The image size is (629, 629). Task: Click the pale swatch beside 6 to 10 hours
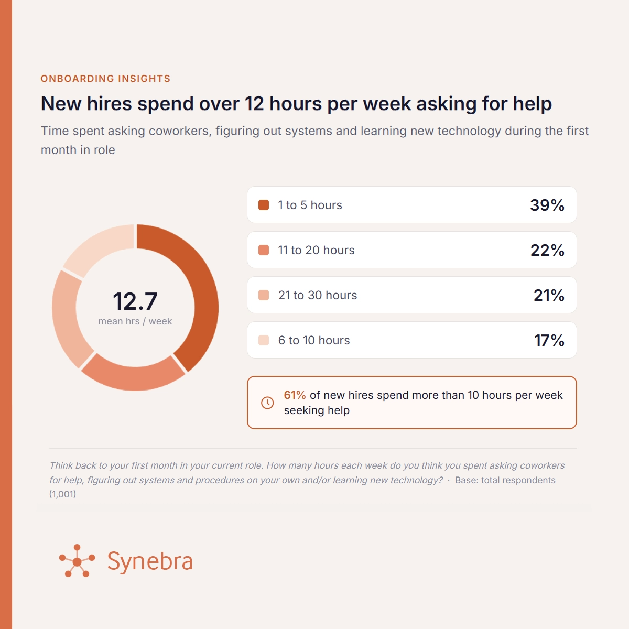pyautogui.click(x=264, y=340)
